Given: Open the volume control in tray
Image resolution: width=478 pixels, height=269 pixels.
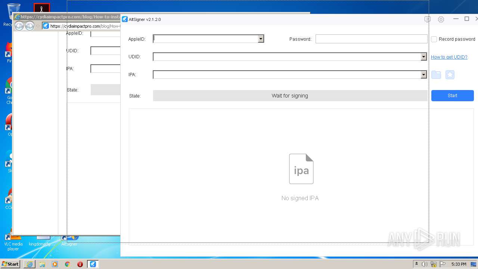Looking at the screenshot, I should (425, 264).
